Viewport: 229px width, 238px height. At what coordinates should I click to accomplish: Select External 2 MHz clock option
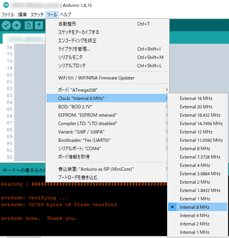pos(197,182)
